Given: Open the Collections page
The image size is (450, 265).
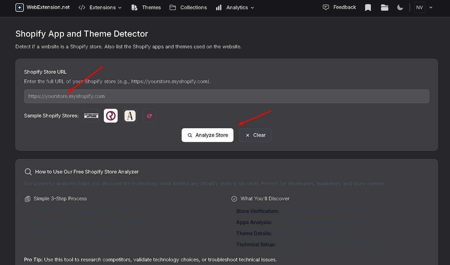Looking at the screenshot, I should [188, 7].
